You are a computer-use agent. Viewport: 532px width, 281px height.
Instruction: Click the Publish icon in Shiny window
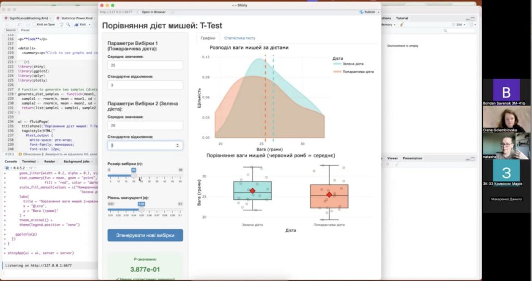click(361, 11)
